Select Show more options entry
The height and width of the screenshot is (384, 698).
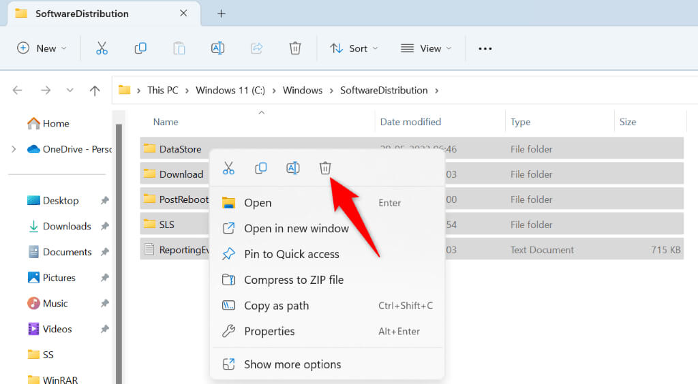292,364
